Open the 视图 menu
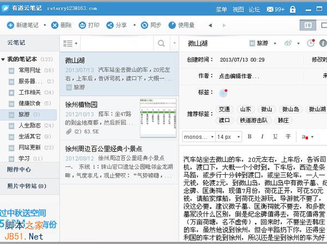Image resolution: width=327 pixels, height=244 pixels. click(238, 9)
